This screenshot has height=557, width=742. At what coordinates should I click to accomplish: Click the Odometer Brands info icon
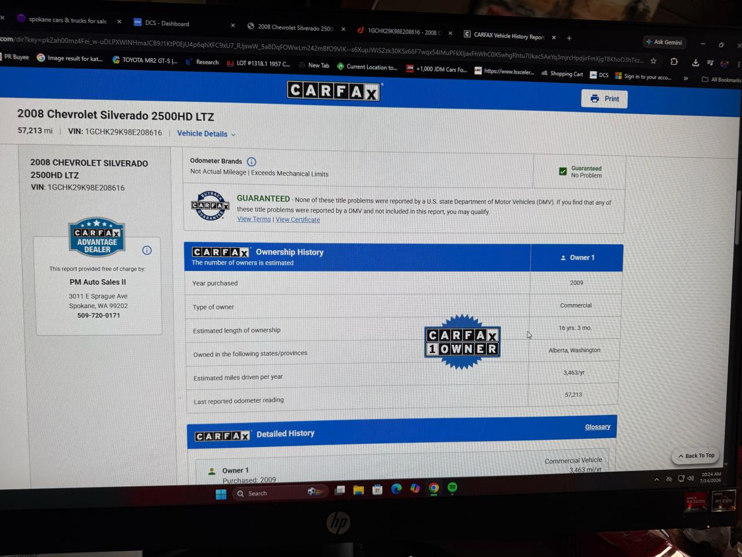pyautogui.click(x=252, y=162)
